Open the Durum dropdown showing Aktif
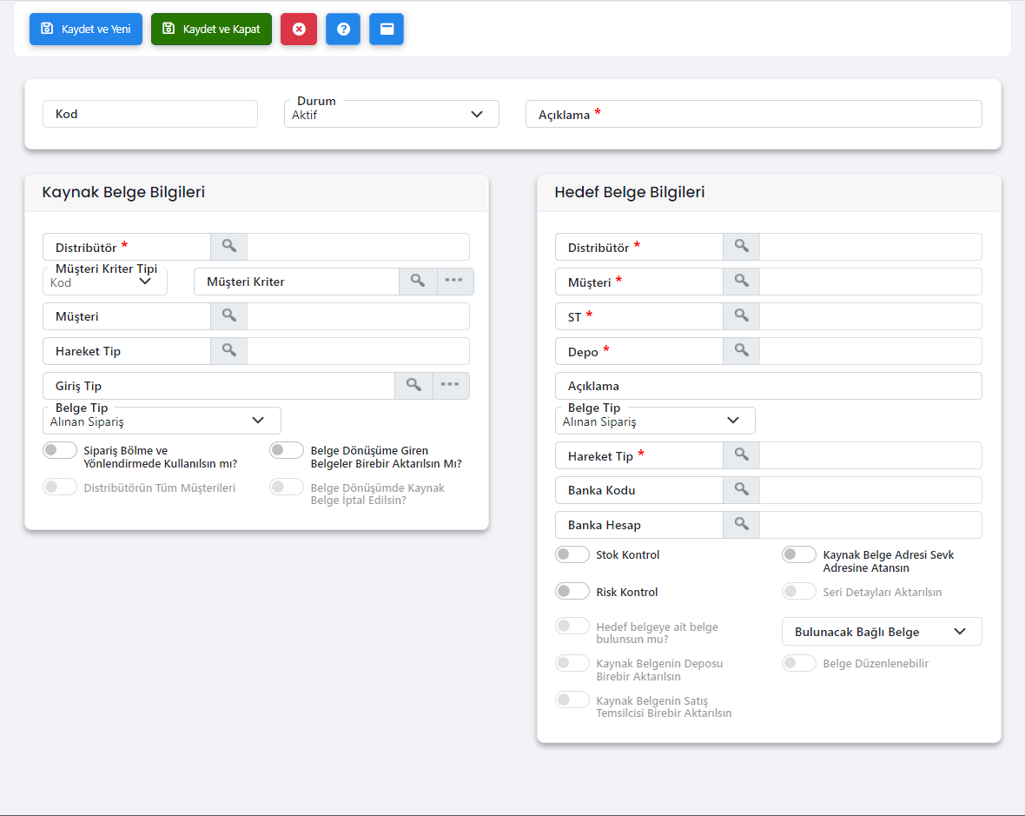 coord(392,114)
